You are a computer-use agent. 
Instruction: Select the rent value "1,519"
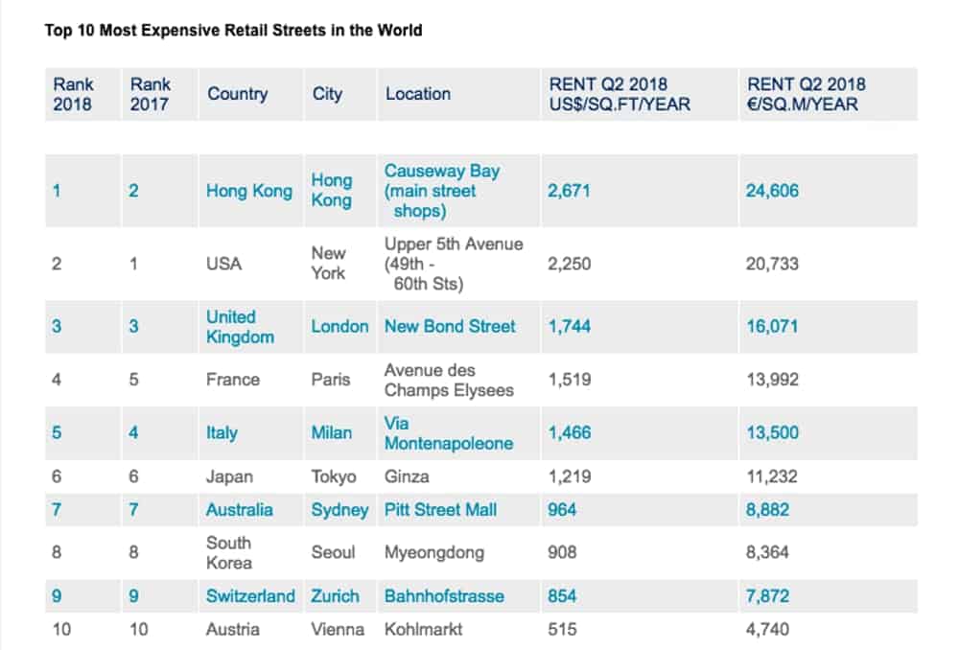coord(569,380)
